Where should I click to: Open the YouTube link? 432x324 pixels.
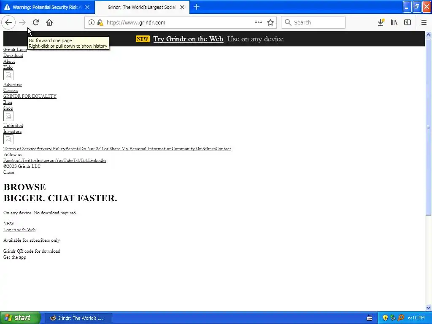click(x=65, y=160)
